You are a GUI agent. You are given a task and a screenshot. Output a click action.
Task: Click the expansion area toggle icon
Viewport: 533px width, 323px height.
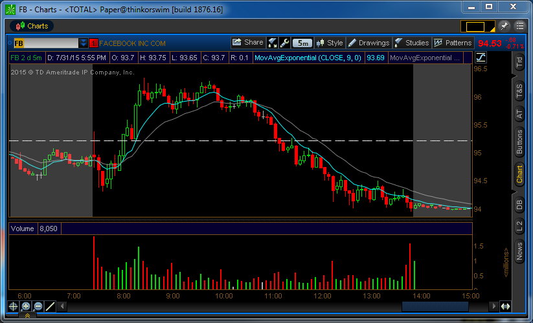coord(505,306)
